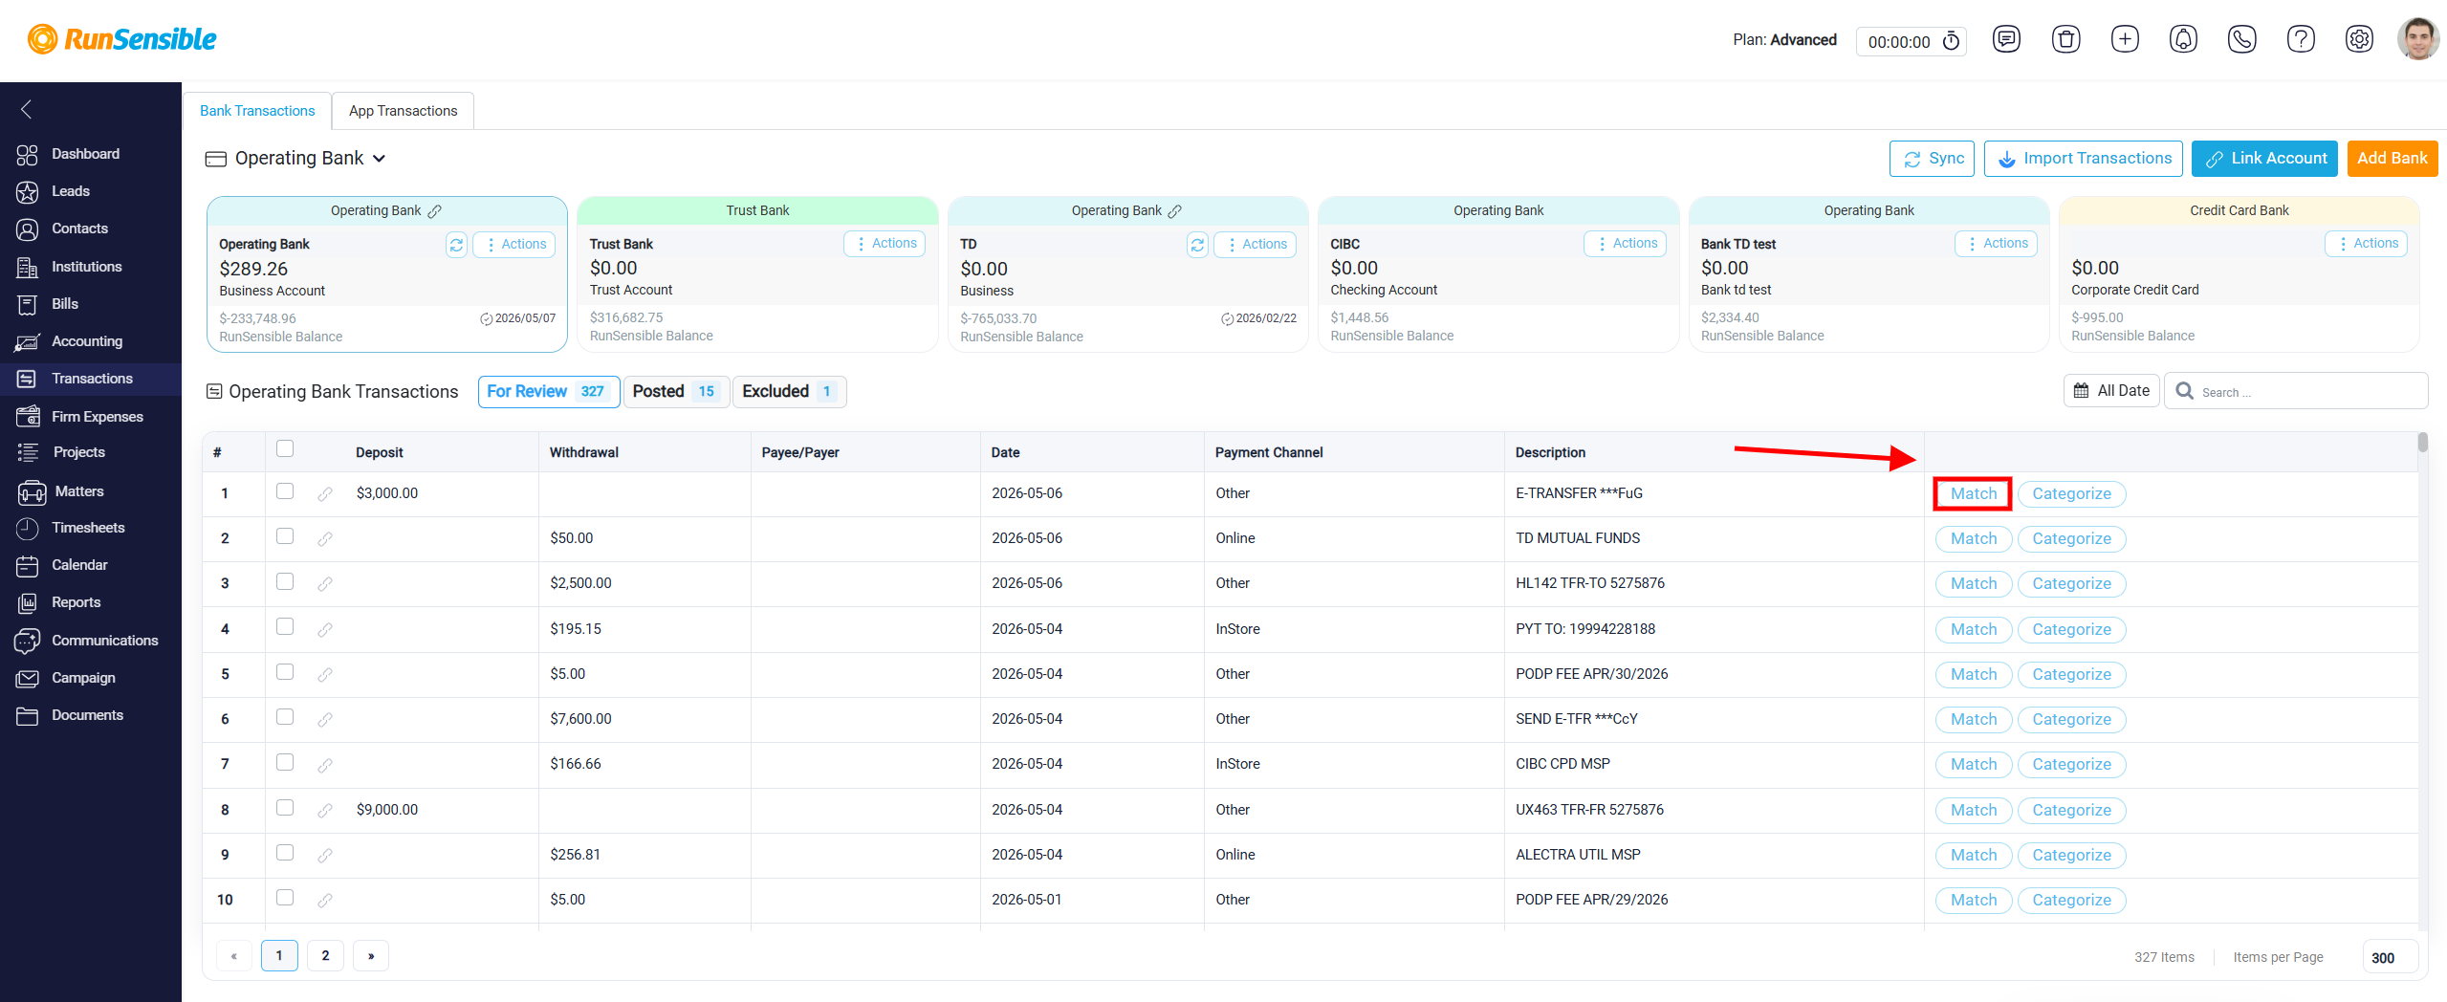
Task: Click the Sync button
Action: point(1932,159)
